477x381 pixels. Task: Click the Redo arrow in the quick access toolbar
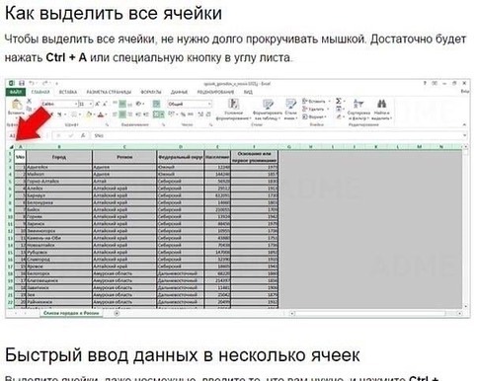[x=44, y=83]
